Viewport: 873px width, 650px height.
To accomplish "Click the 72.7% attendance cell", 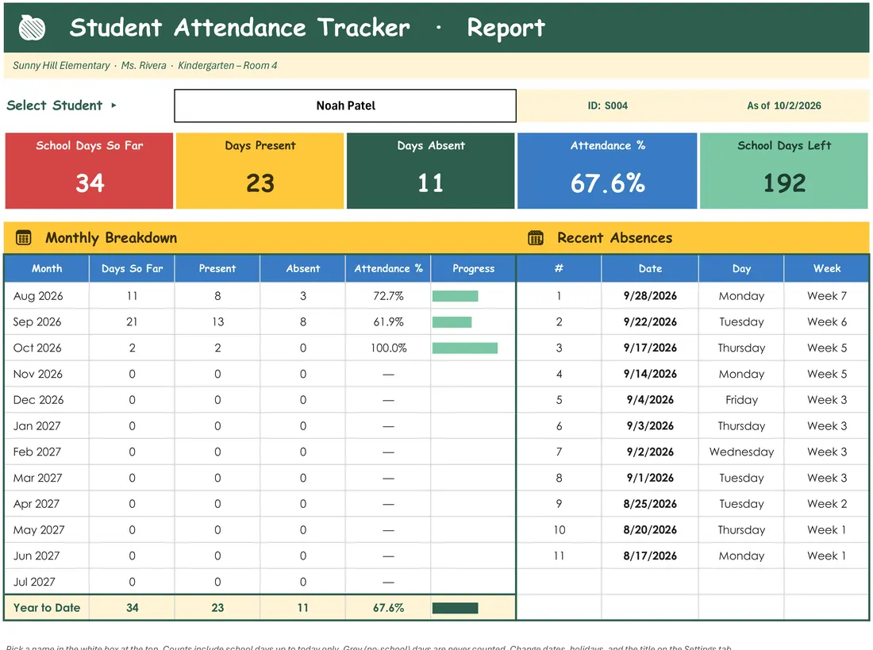I will tap(388, 296).
